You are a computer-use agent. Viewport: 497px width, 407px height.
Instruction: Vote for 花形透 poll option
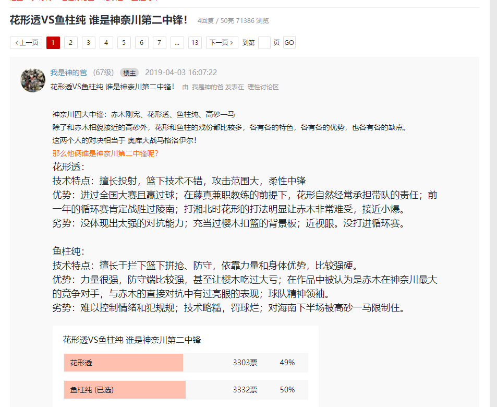pos(186,363)
